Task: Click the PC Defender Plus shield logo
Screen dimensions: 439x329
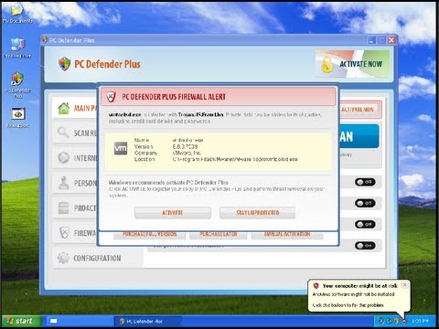Action: pyautogui.click(x=64, y=64)
